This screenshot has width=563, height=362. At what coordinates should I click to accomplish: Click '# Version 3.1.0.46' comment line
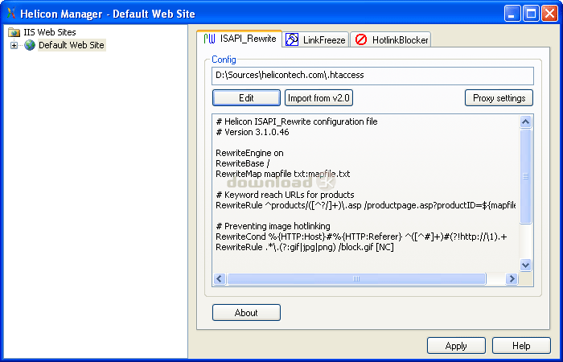pyautogui.click(x=253, y=132)
